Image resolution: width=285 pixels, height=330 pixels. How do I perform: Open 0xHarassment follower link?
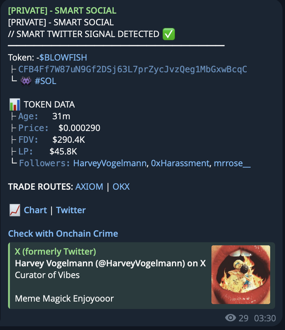180,163
